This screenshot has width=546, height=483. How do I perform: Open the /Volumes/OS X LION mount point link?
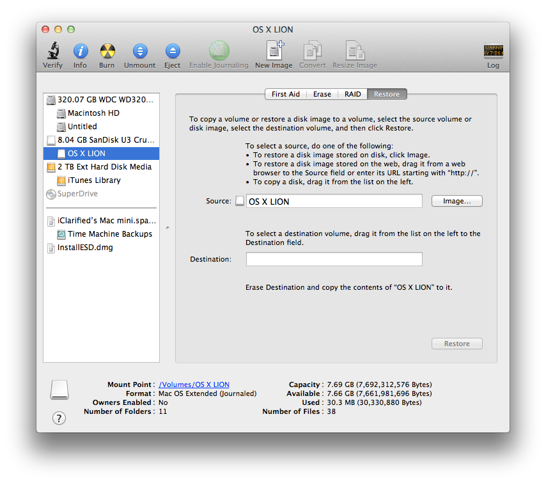coord(194,384)
